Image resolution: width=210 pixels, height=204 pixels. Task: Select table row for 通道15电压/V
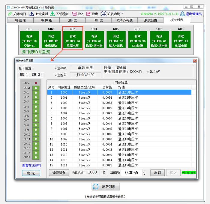coord(119,165)
